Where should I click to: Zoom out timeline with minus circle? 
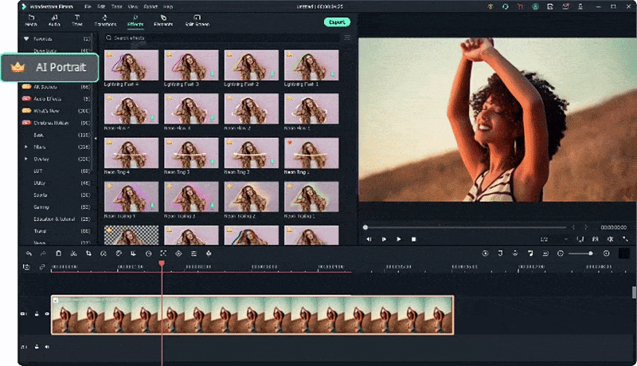coord(561,254)
